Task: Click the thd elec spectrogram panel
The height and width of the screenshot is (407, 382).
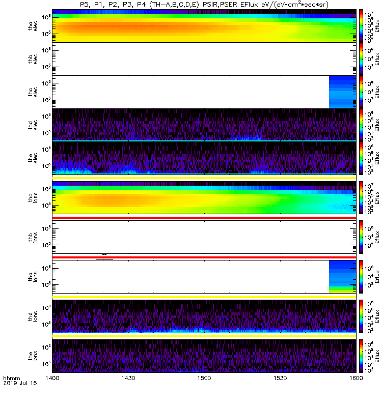Action: coord(204,125)
